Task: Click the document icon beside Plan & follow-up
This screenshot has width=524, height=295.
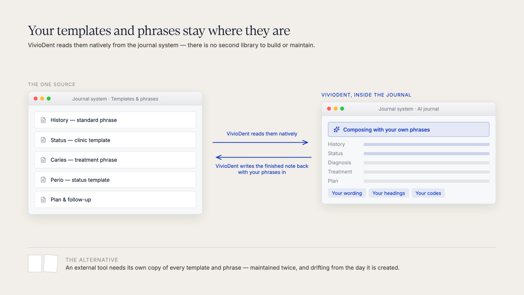Action: [x=43, y=200]
